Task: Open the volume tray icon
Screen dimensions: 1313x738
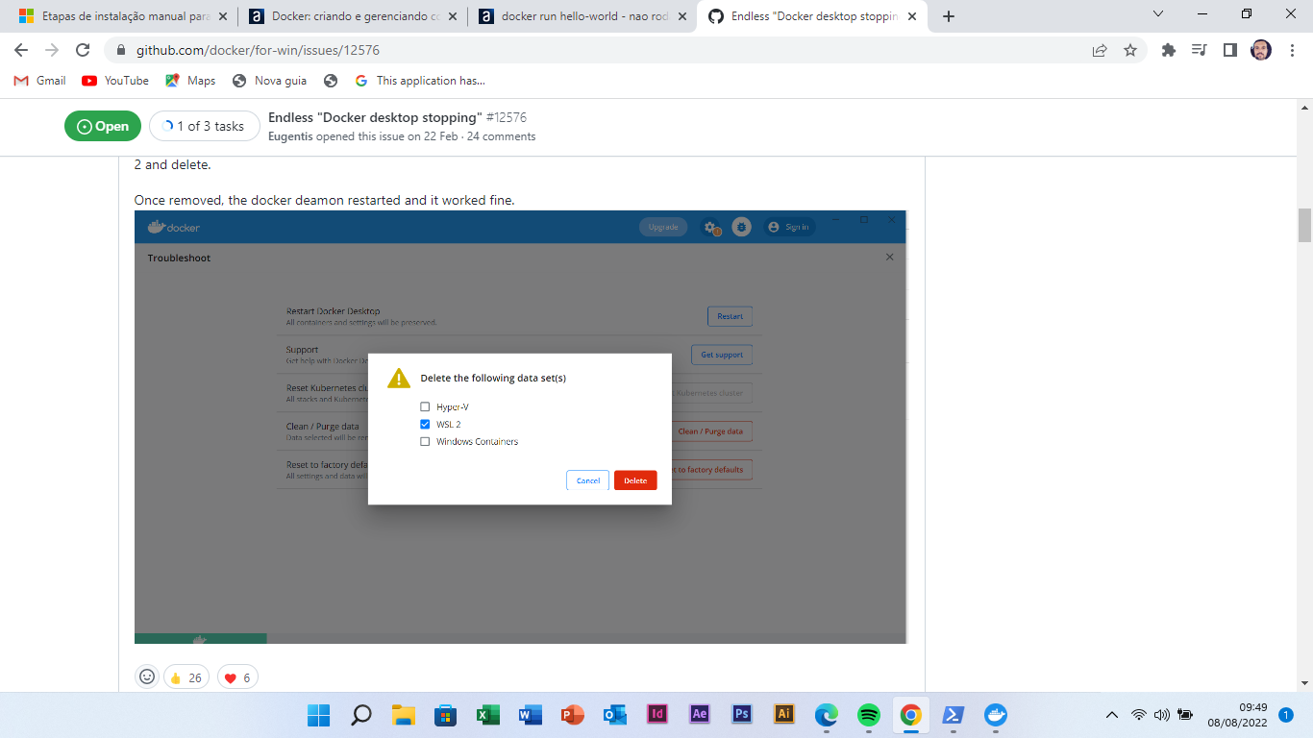Action: [1161, 715]
